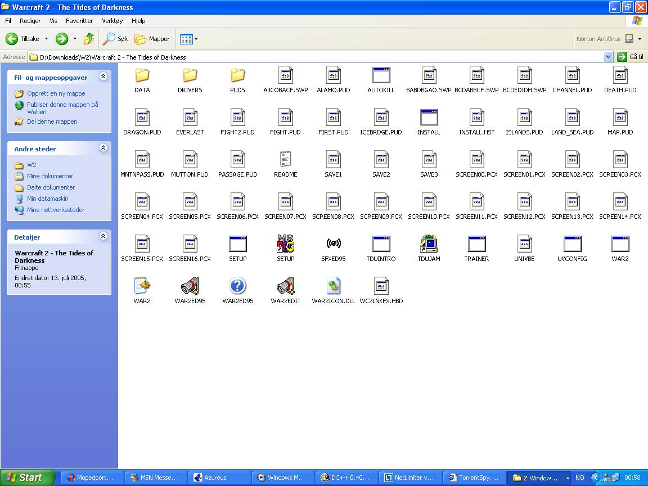Collapse the Detaljer panel

pyautogui.click(x=103, y=236)
